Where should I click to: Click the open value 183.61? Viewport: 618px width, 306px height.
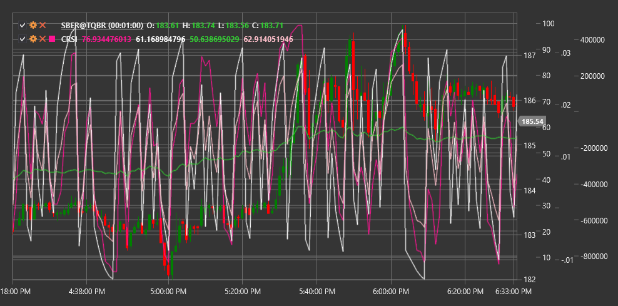[x=167, y=26]
